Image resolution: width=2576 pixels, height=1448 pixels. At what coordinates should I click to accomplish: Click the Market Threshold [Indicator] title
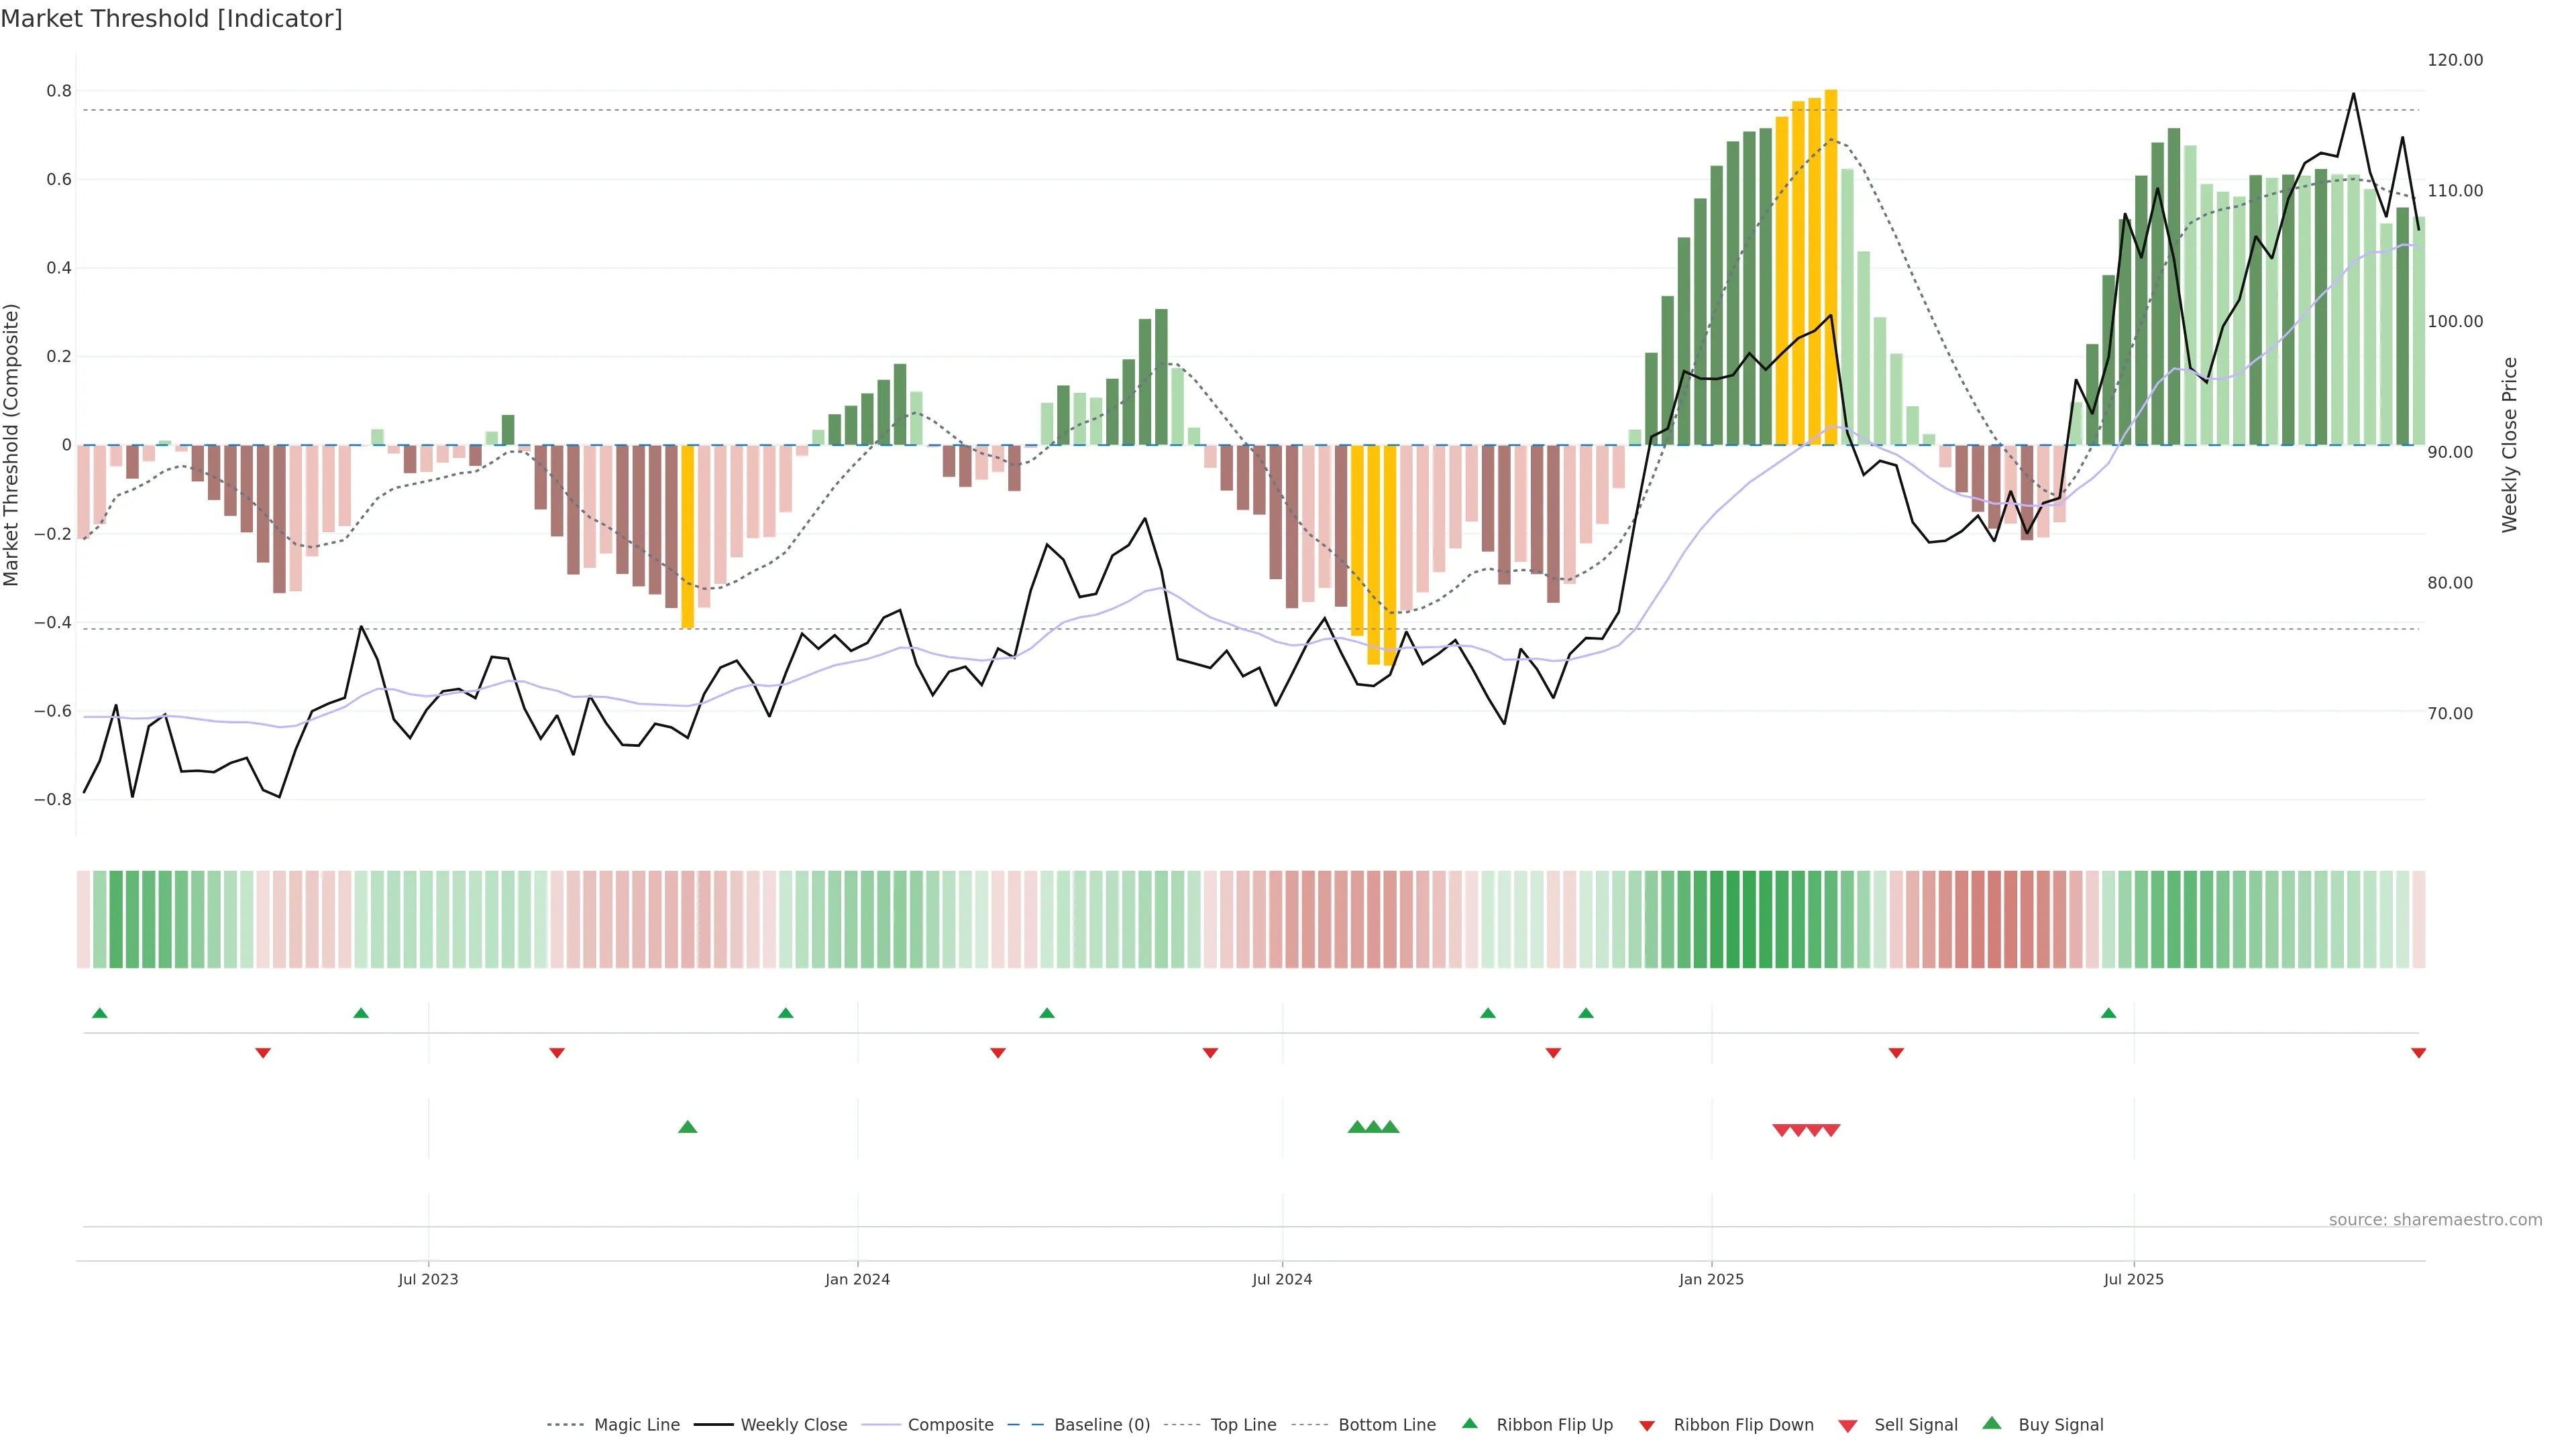(171, 19)
